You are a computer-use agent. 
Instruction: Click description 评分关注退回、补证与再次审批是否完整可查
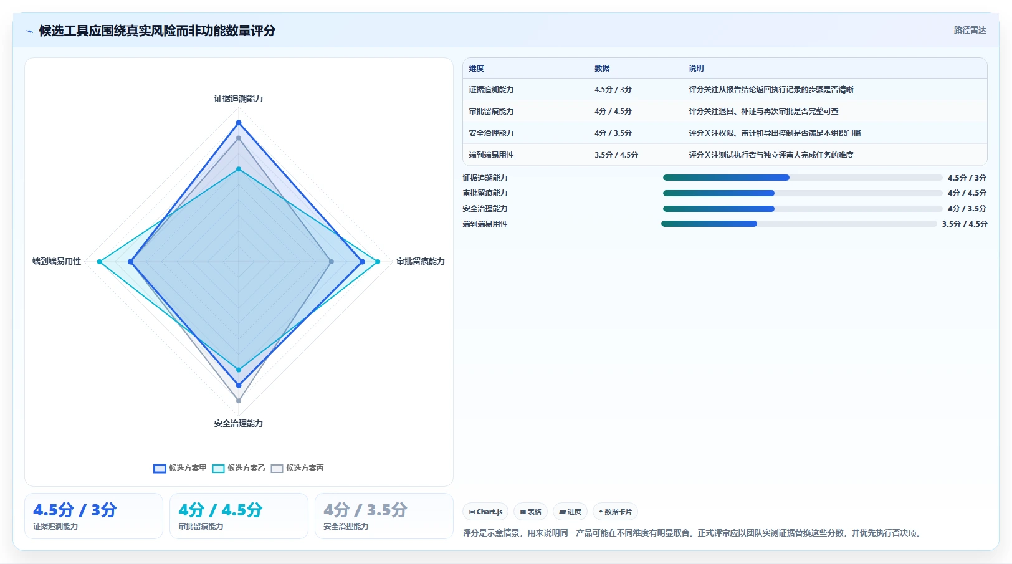coord(763,112)
